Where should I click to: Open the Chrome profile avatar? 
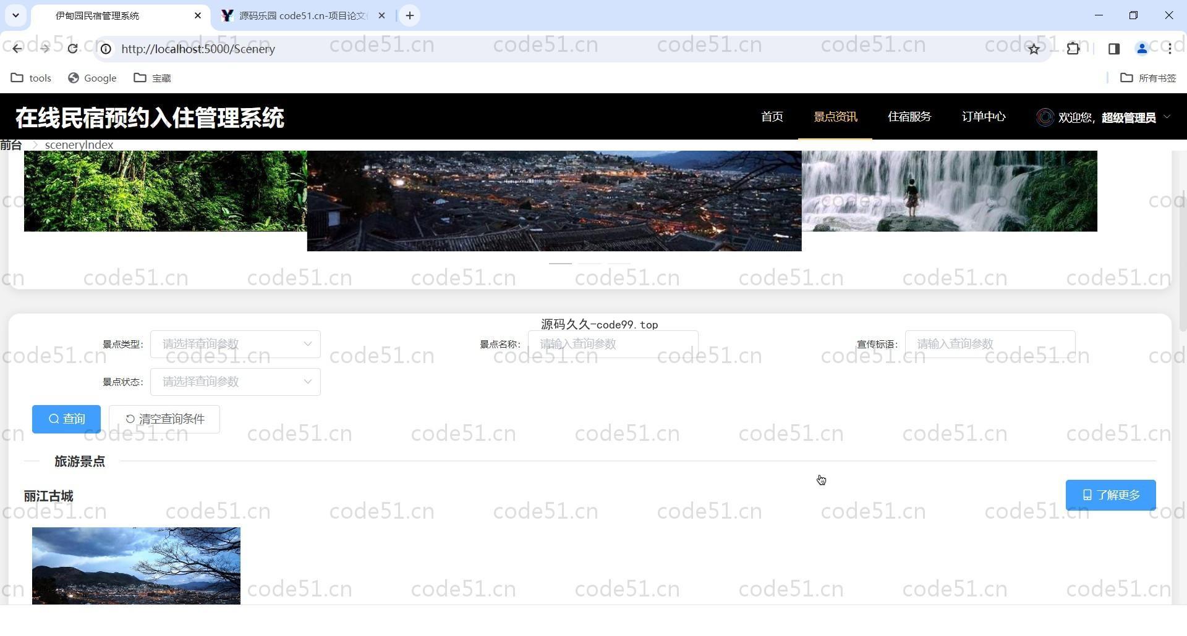[x=1142, y=49]
